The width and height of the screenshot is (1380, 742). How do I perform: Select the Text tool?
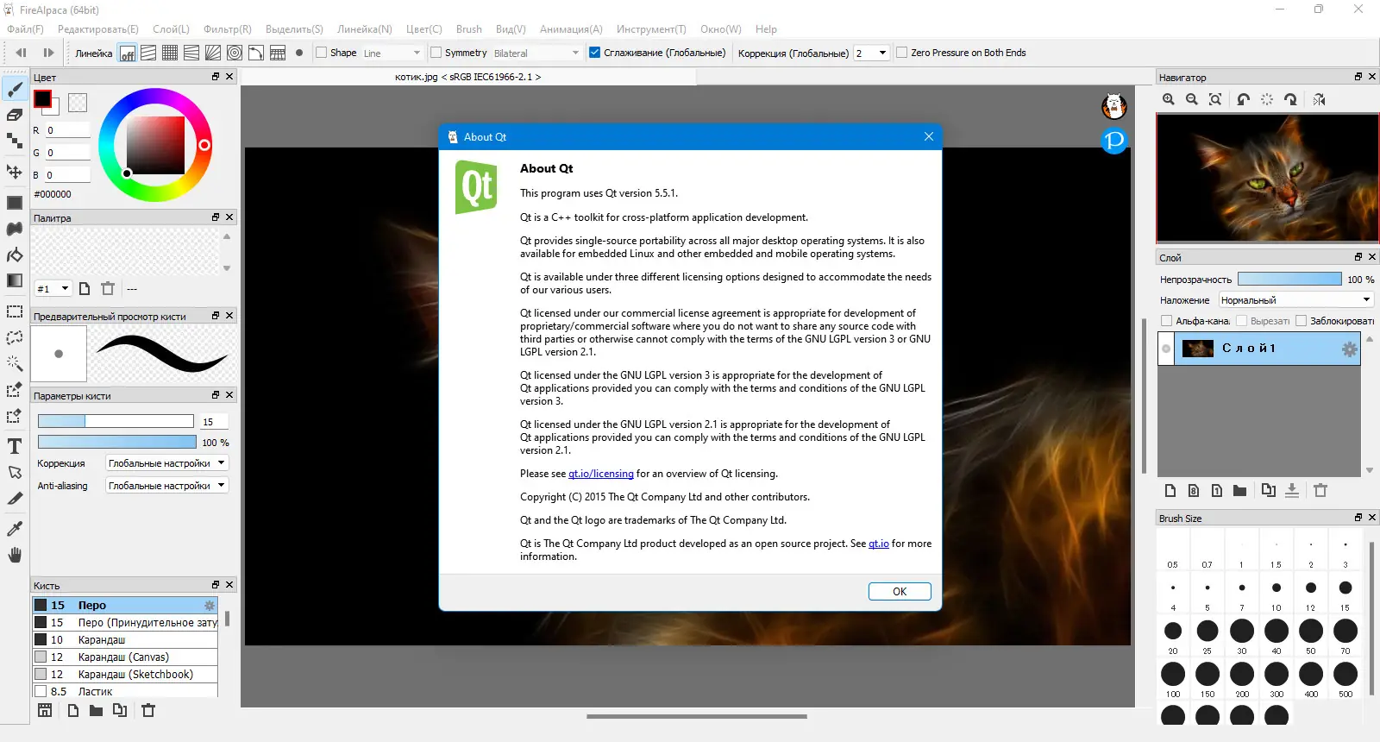click(15, 446)
